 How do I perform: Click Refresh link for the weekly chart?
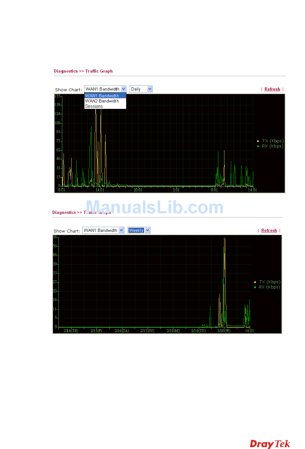click(269, 231)
